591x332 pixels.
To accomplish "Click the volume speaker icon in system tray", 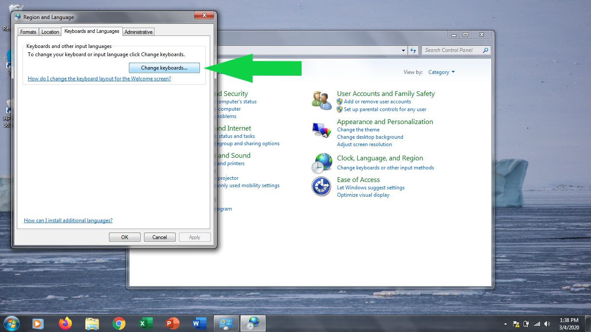I will [x=547, y=323].
